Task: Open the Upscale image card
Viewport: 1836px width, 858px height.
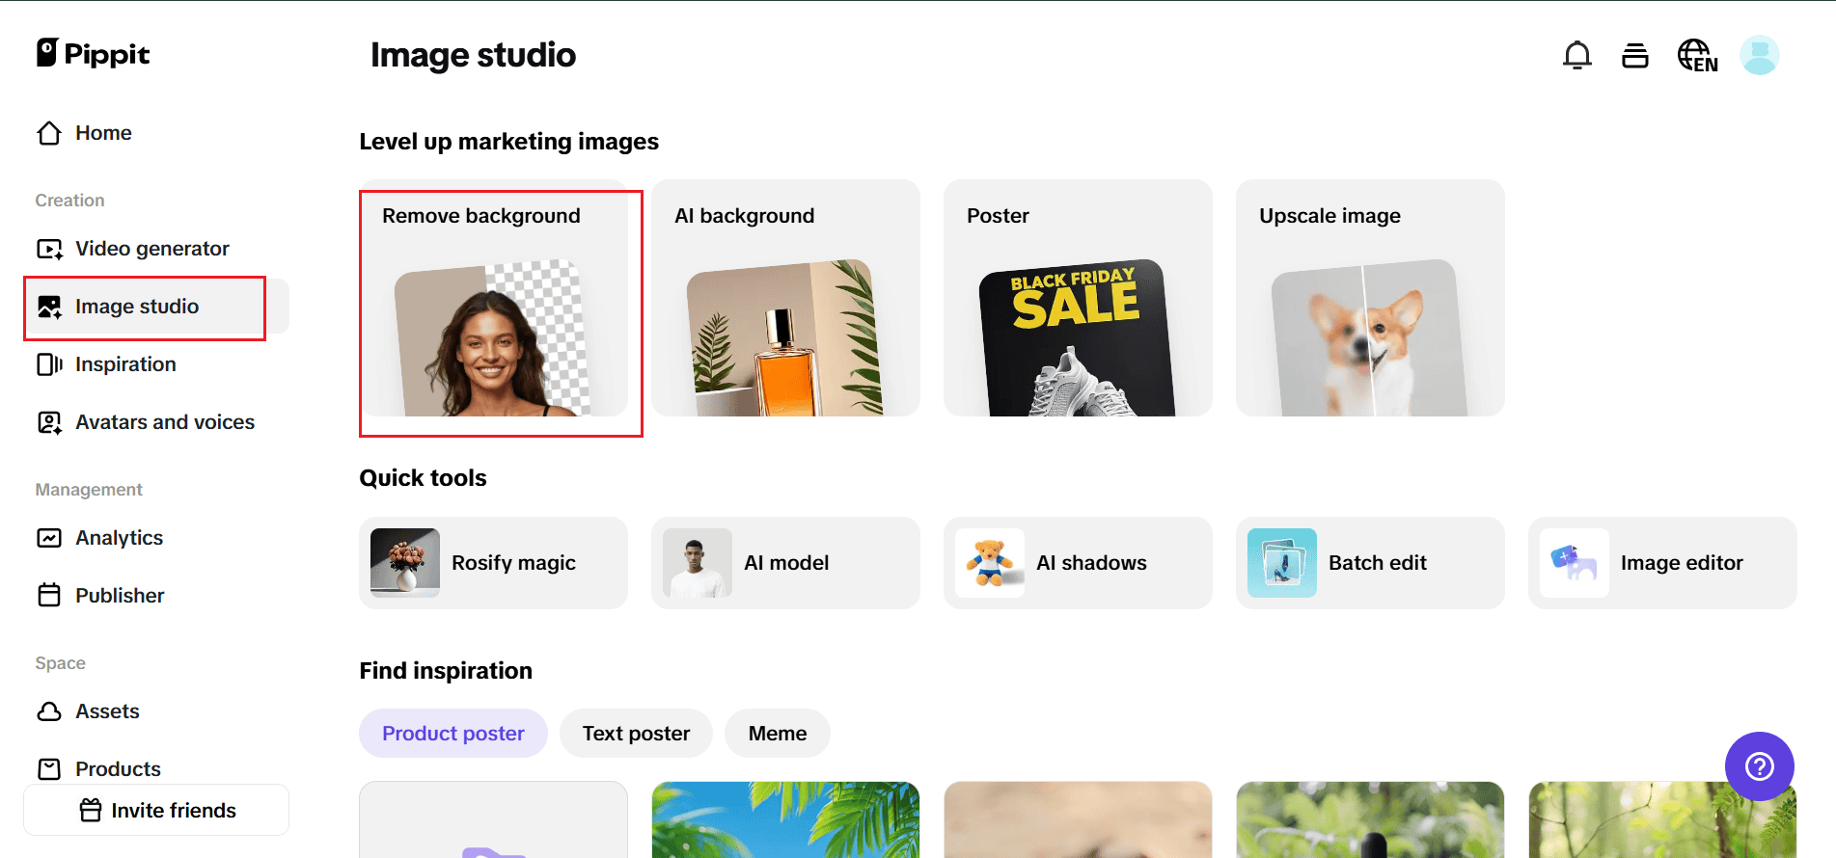Action: tap(1371, 298)
